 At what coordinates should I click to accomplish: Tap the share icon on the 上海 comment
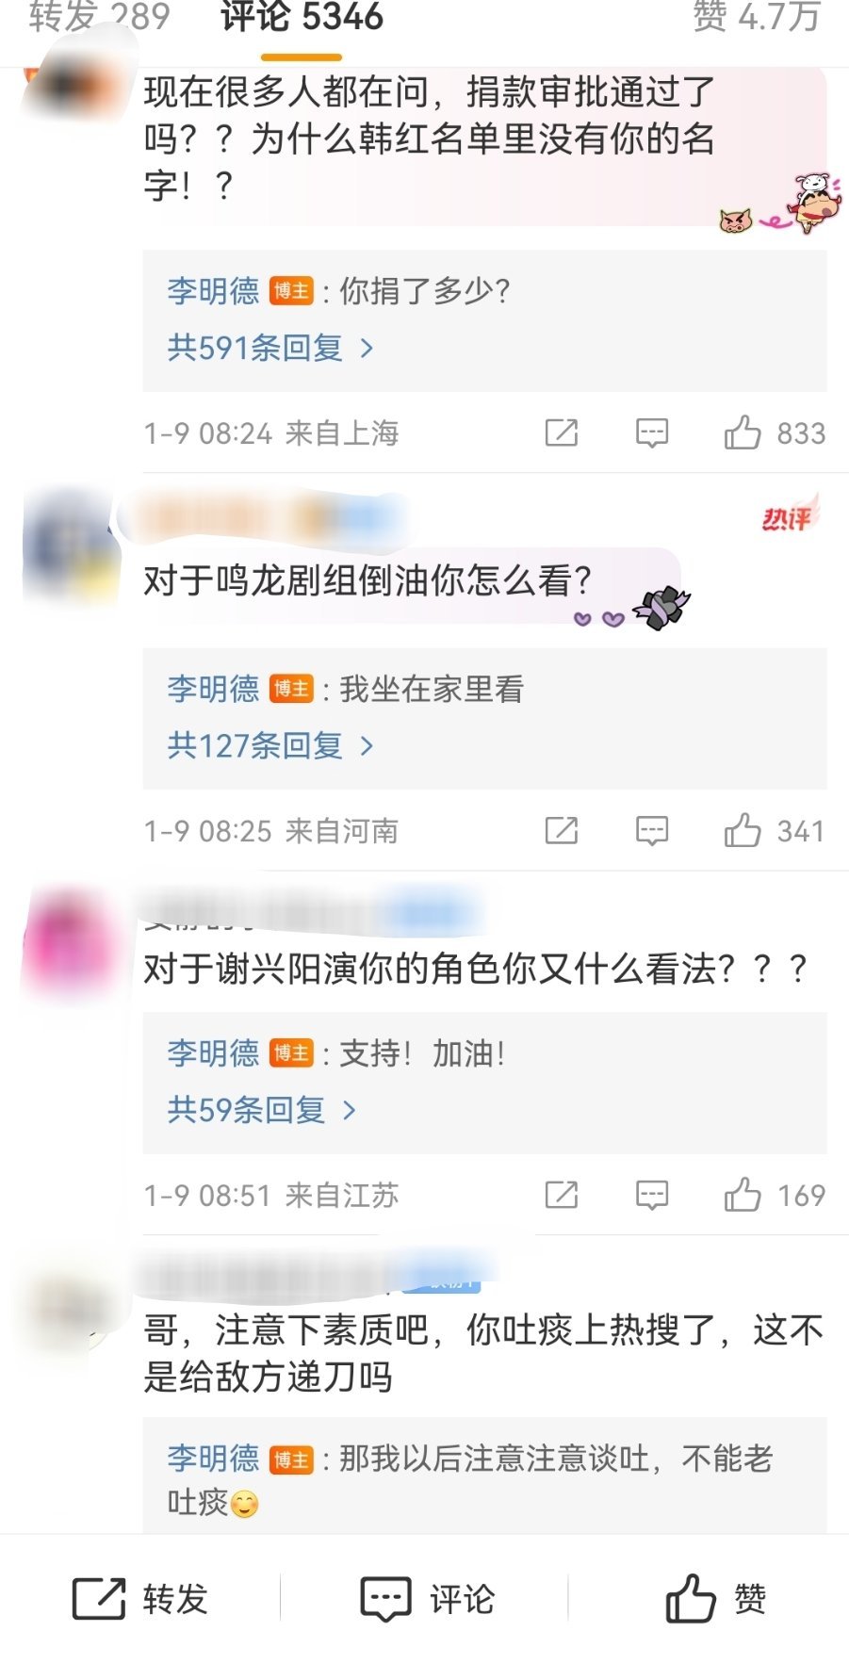[x=562, y=433]
